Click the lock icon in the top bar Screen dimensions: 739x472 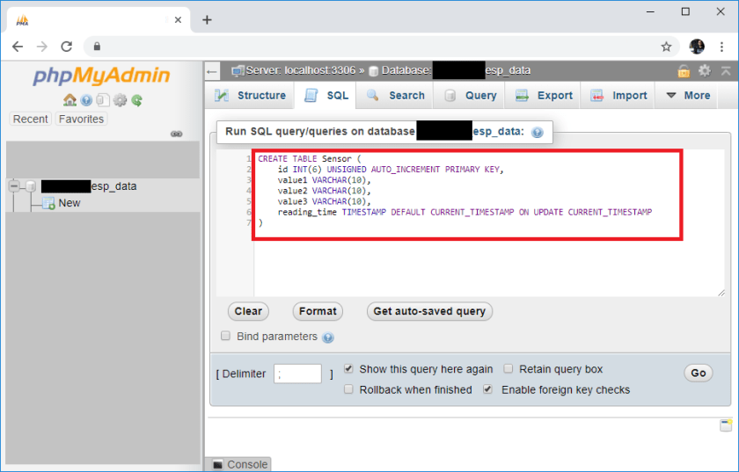pos(684,70)
